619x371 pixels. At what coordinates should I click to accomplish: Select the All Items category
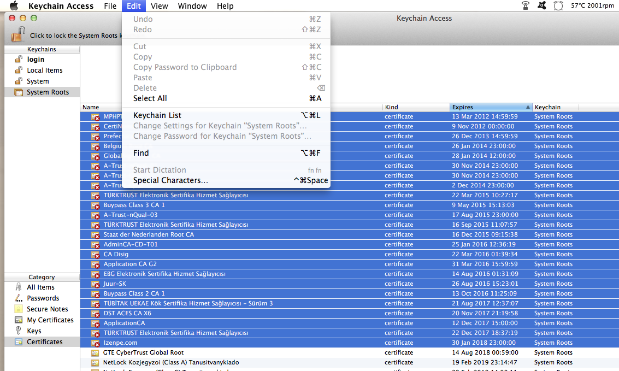(x=42, y=287)
